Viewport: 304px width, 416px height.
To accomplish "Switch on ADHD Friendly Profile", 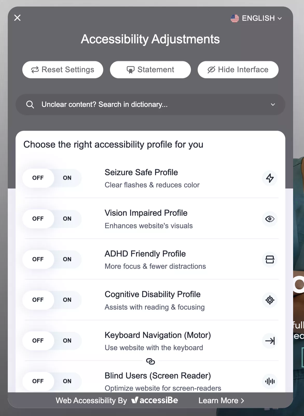I will 67,259.
